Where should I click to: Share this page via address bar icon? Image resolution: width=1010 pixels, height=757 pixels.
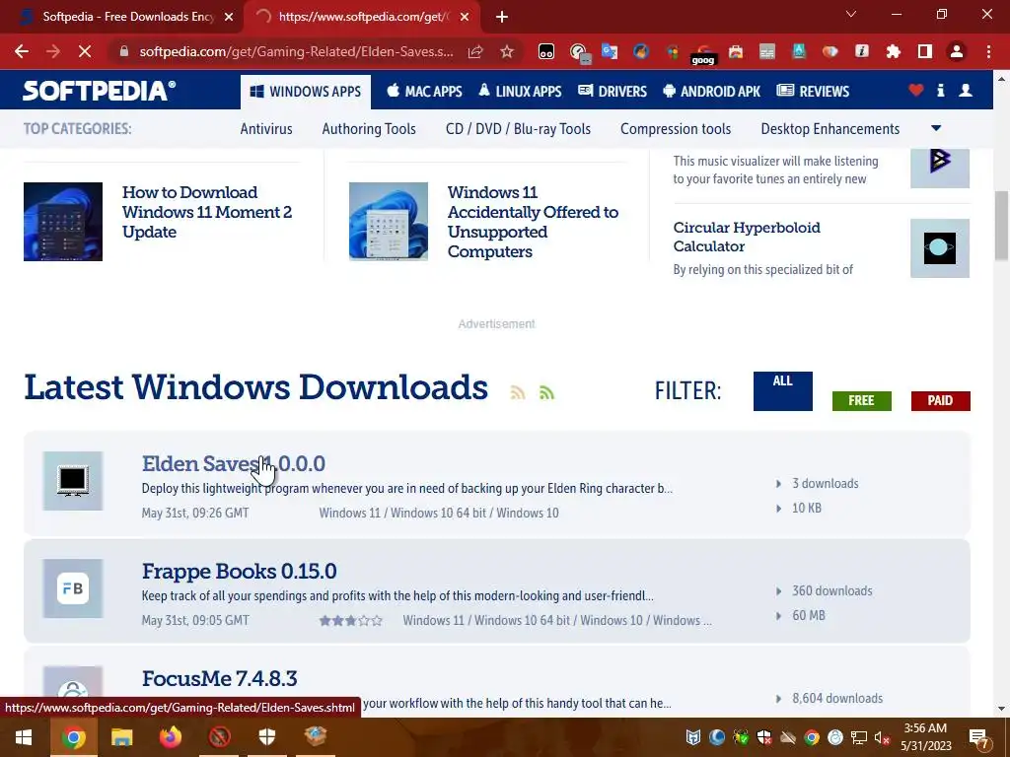[475, 51]
